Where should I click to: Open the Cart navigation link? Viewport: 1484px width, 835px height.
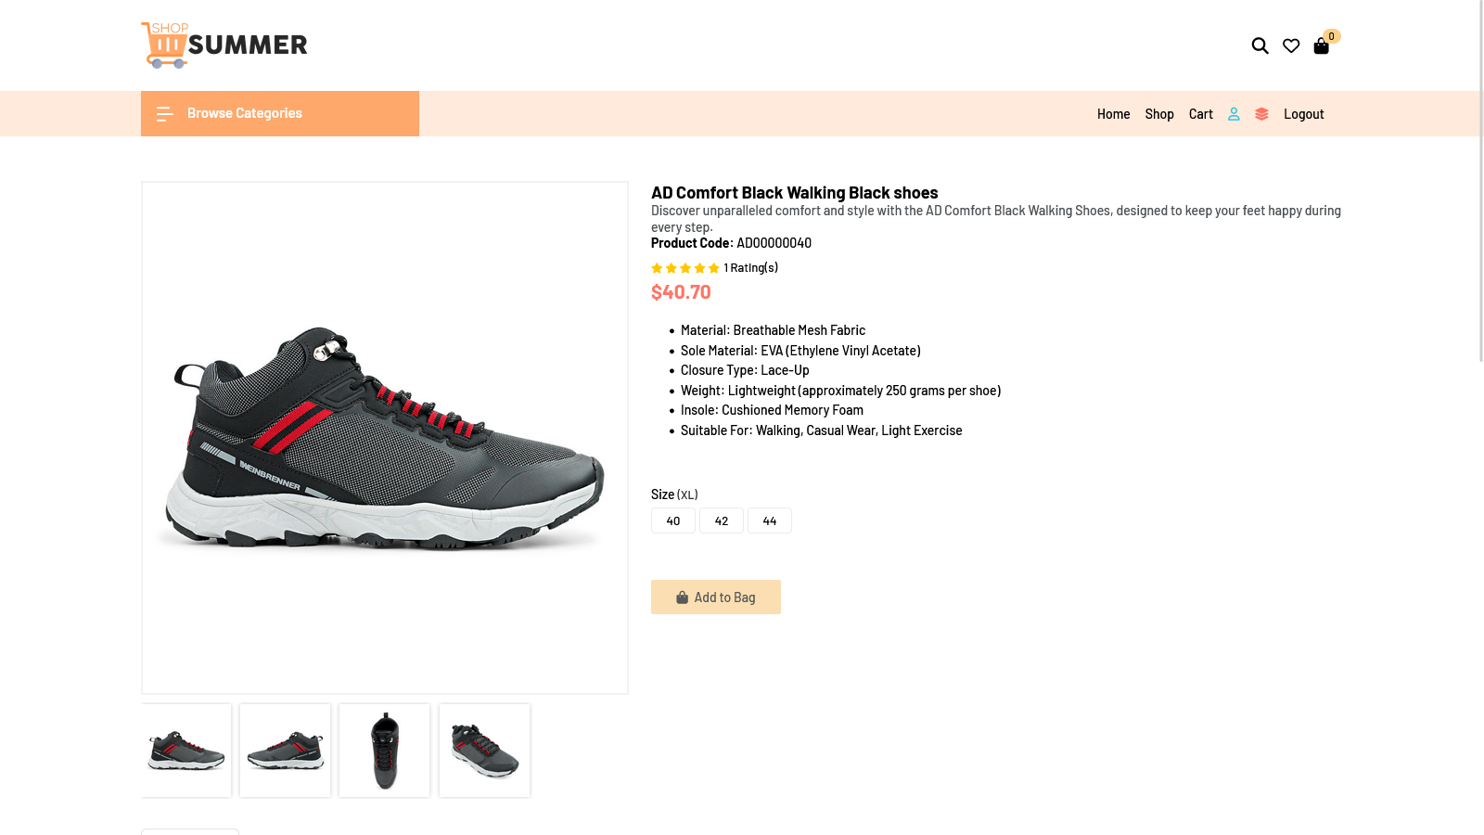(1201, 114)
